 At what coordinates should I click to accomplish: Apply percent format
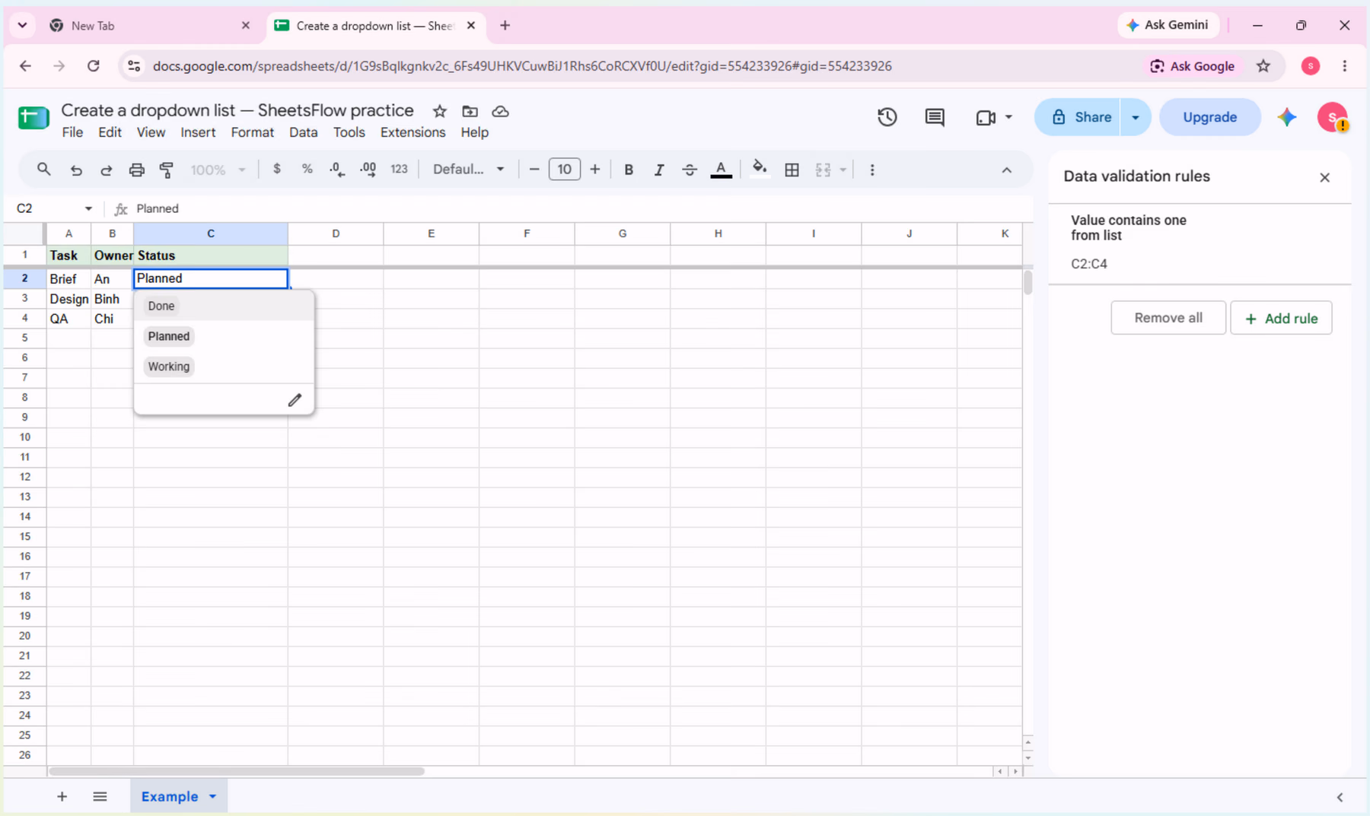tap(307, 169)
